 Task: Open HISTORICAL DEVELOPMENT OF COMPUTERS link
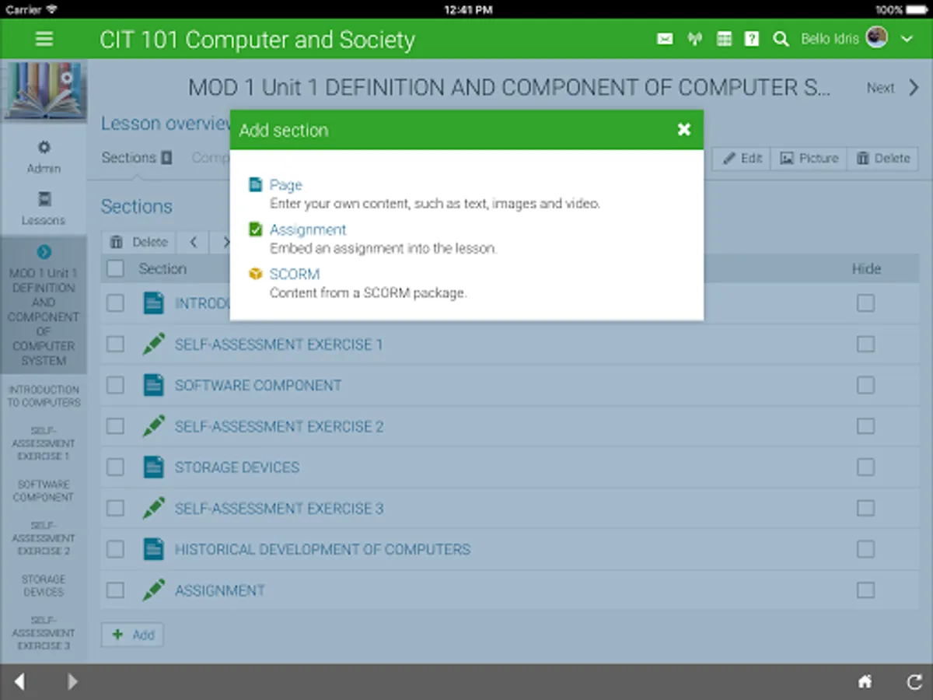click(323, 549)
